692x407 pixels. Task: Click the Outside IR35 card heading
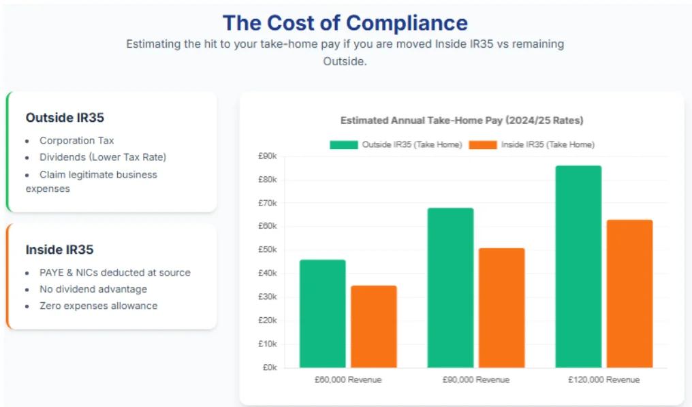(x=65, y=118)
